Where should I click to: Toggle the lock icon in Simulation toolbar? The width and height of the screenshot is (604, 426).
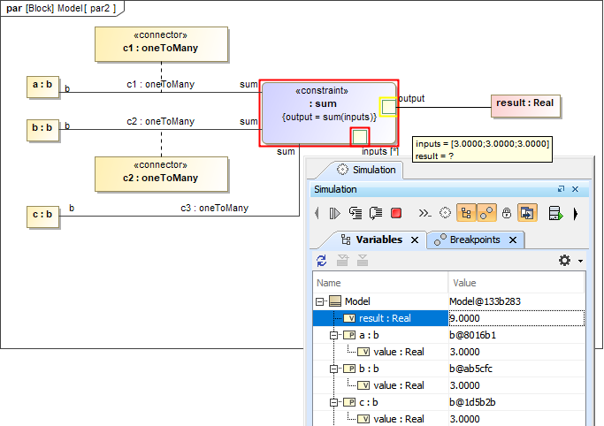[x=507, y=213]
